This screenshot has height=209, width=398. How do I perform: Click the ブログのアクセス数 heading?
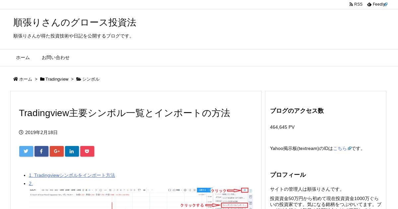[x=297, y=111]
